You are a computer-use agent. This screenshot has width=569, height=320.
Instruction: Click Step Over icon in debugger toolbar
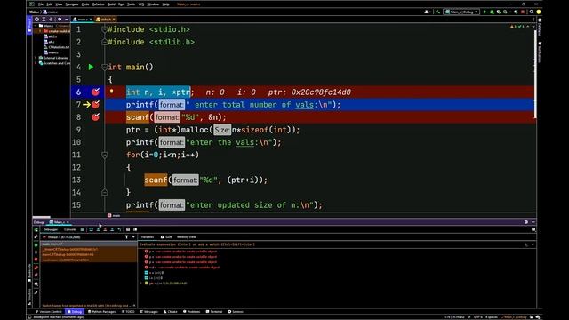pos(91,229)
